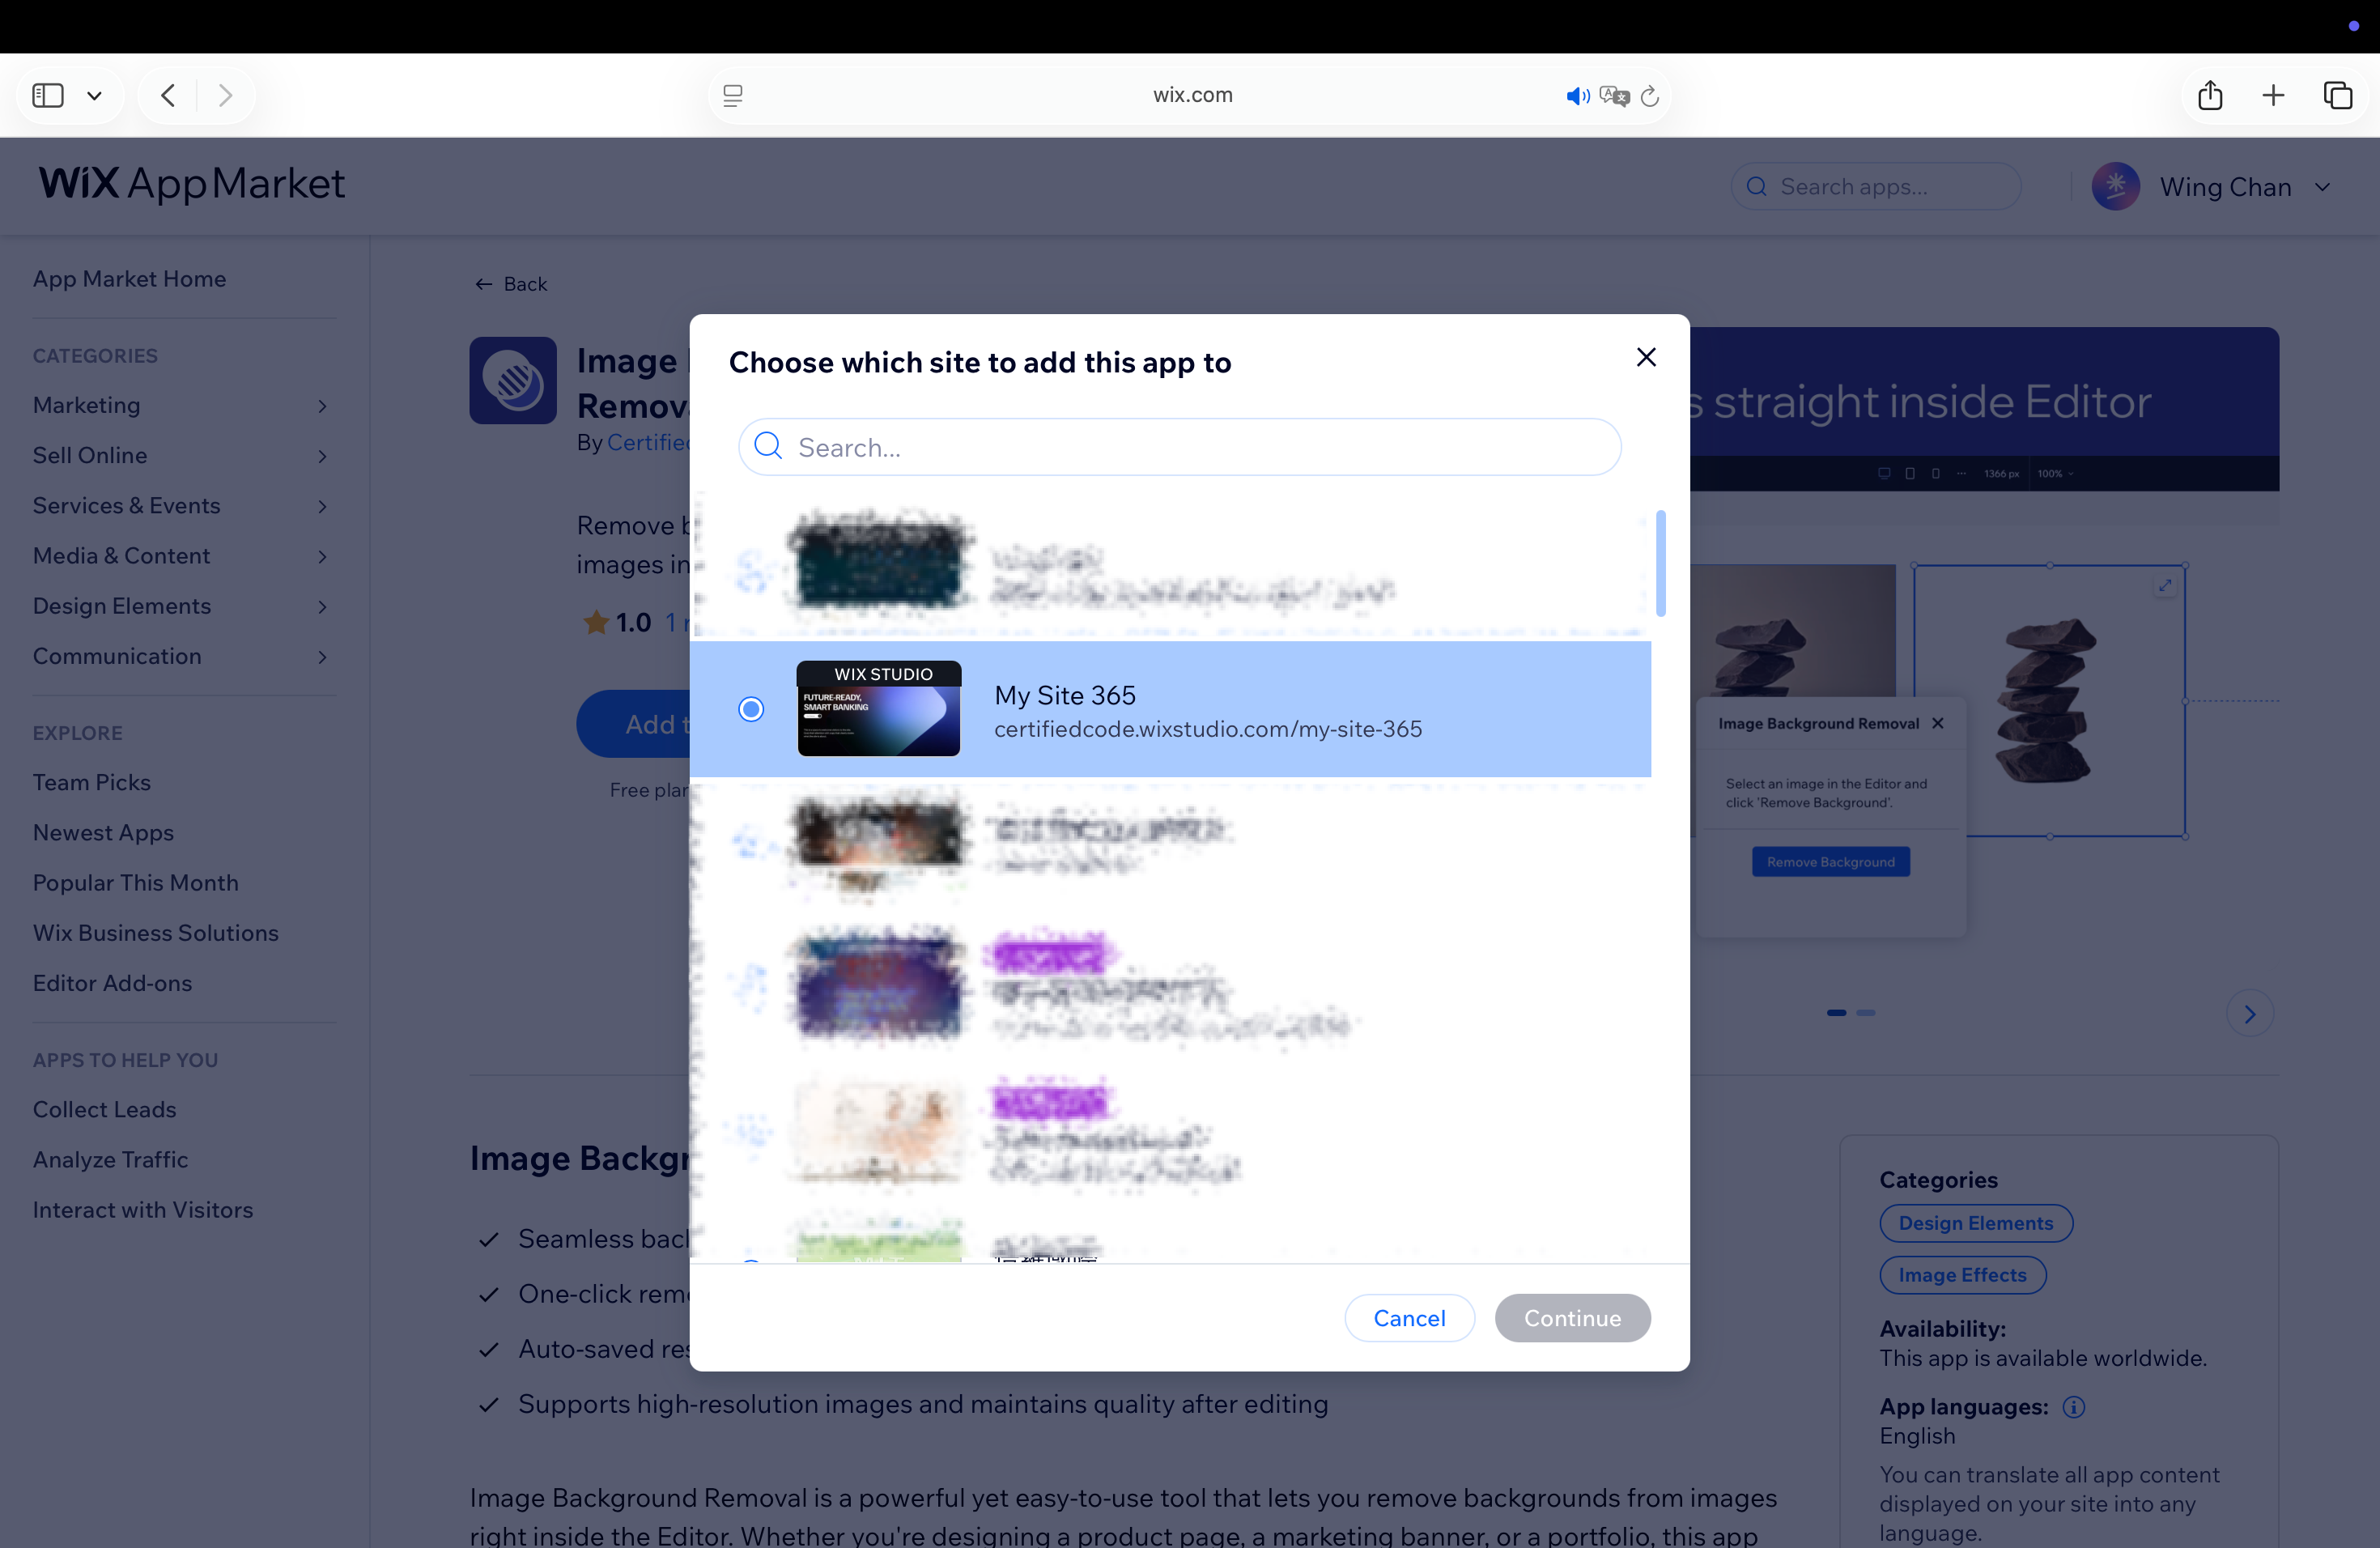
Task: Click the site Search field in dialog
Action: [1179, 447]
